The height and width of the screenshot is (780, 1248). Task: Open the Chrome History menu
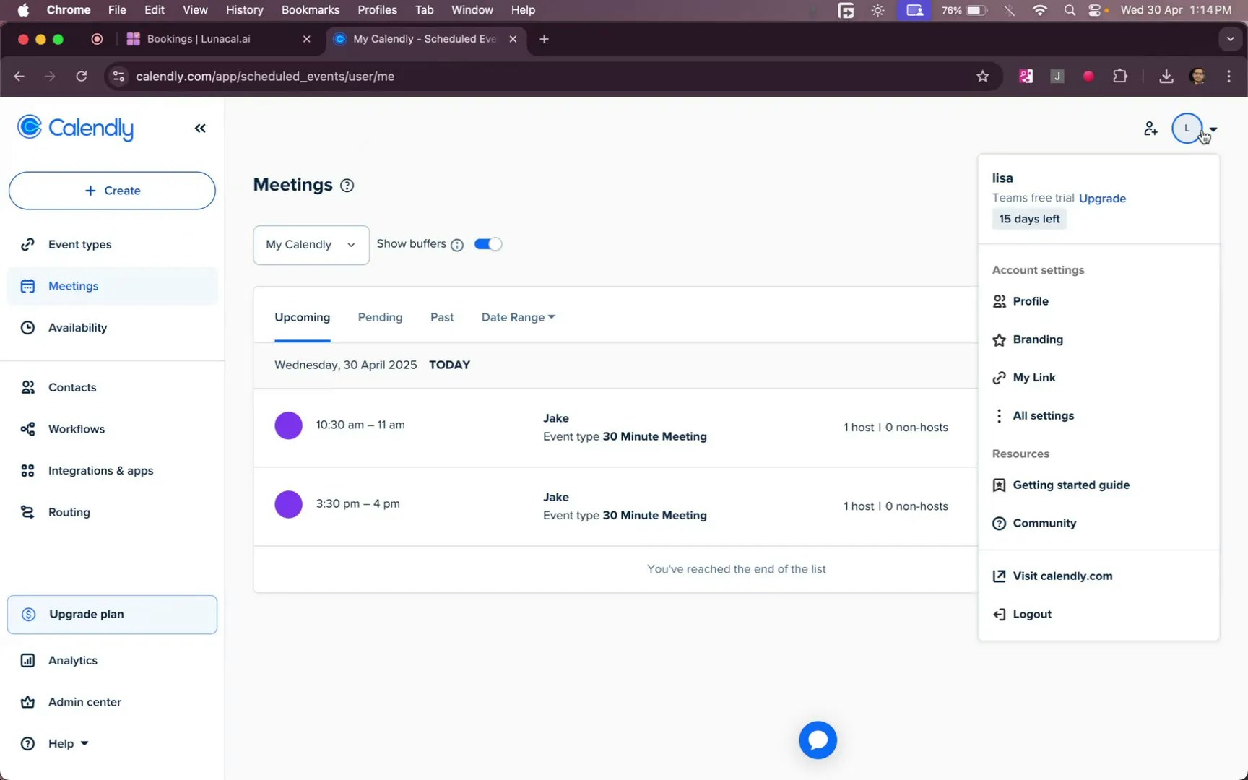pyautogui.click(x=244, y=10)
